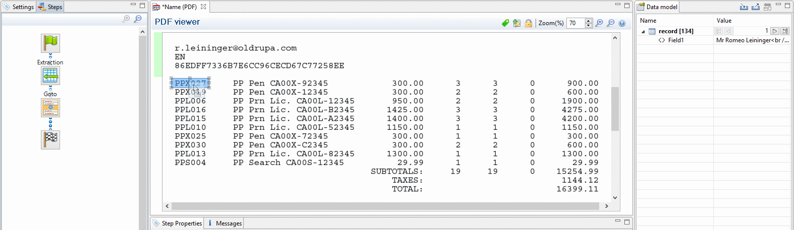
Task: Select Field1 in the data model tree
Action: [675, 40]
